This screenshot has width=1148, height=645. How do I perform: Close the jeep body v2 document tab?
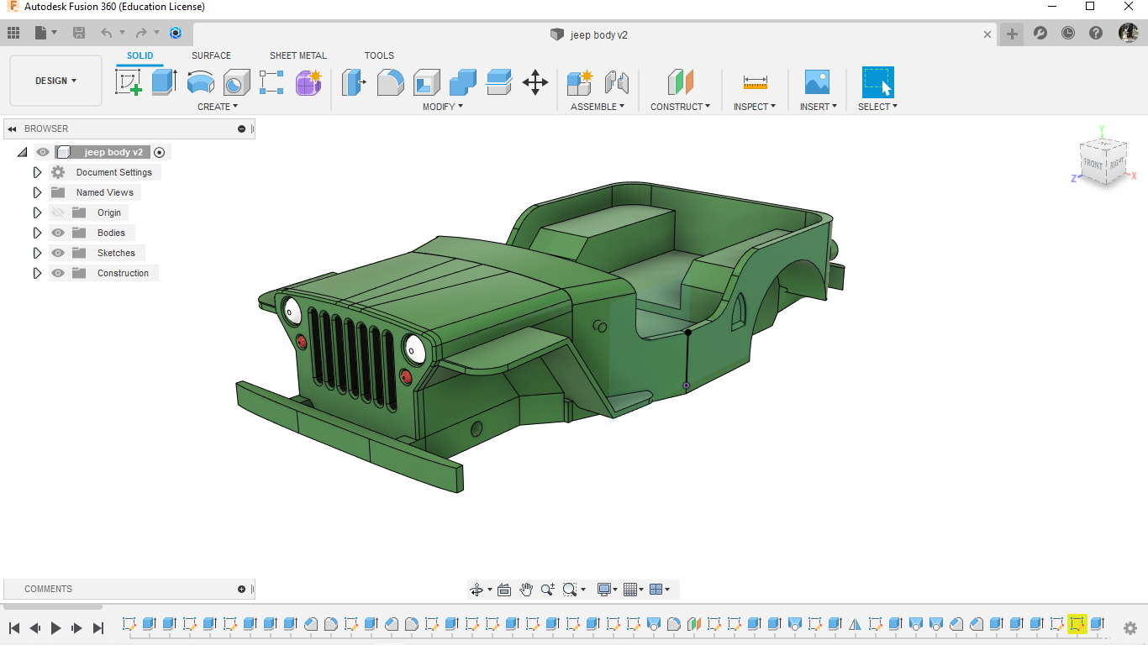click(x=988, y=34)
